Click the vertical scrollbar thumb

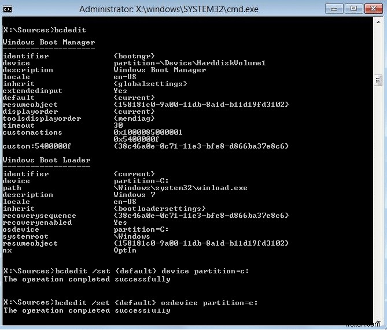pos(378,80)
